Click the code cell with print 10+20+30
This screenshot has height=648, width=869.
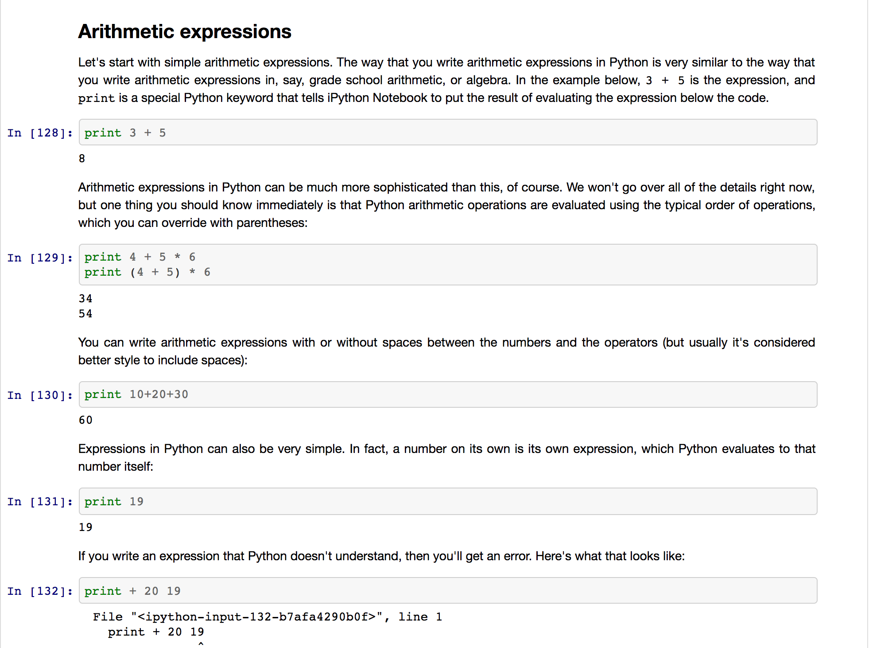tap(448, 394)
